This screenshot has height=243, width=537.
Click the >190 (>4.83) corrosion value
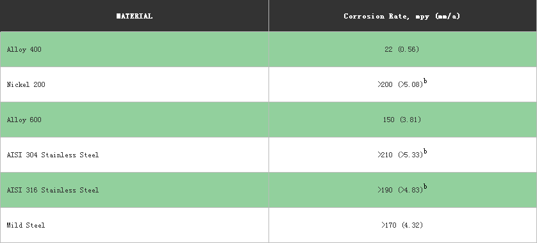coord(401,190)
